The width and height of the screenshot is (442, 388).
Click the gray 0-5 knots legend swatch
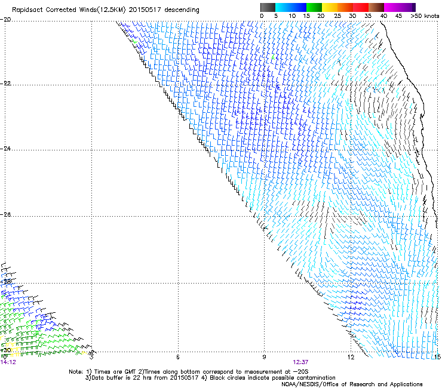pos(268,7)
